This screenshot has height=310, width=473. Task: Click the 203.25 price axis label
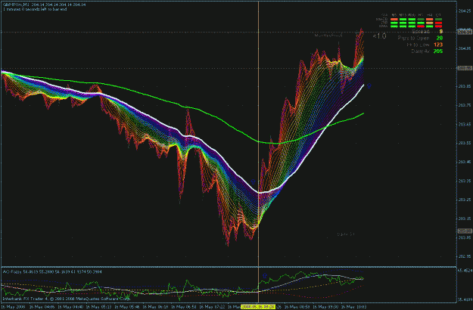465,200
